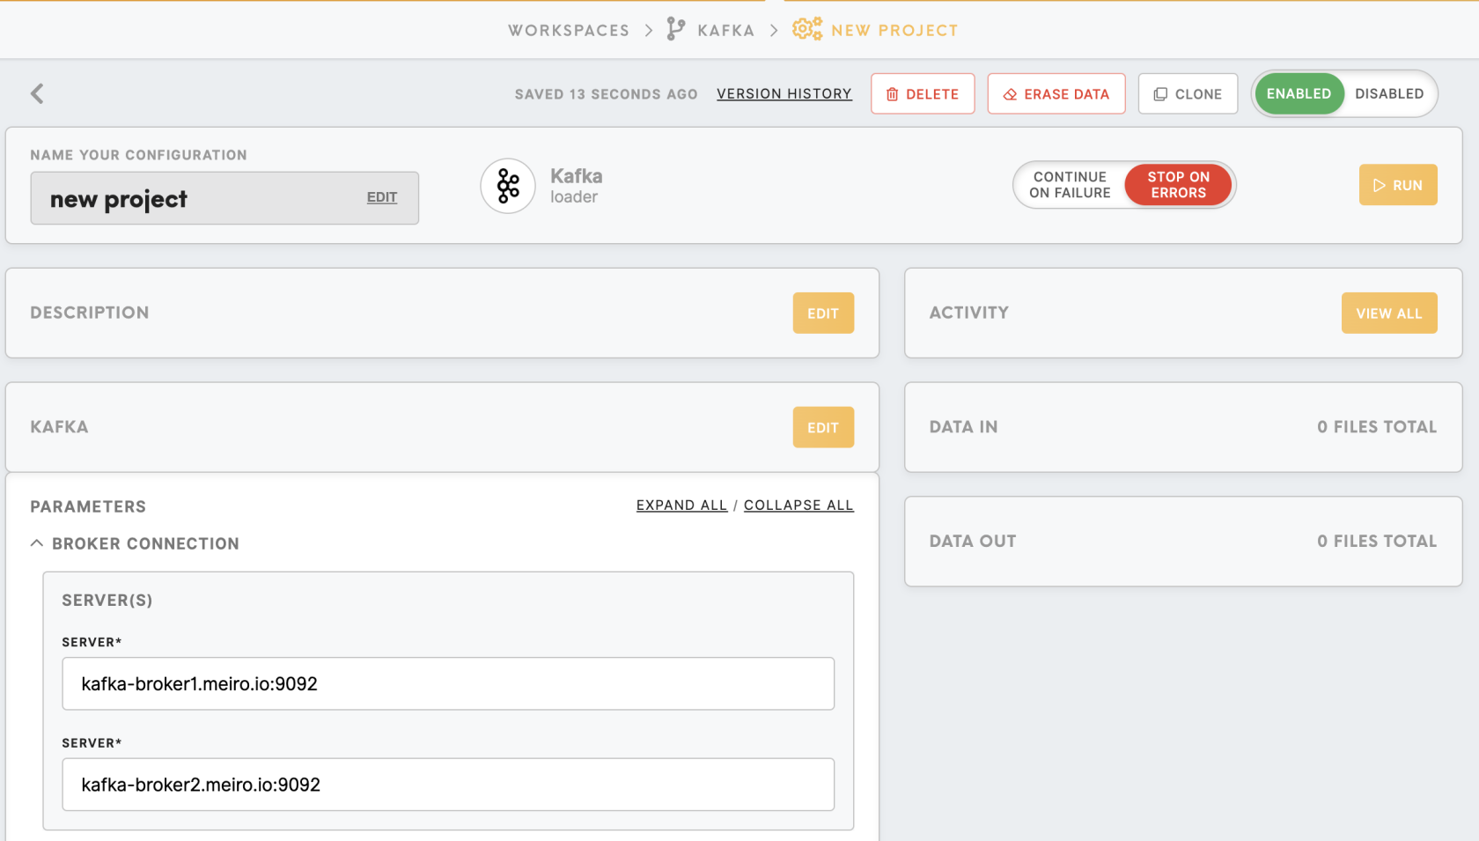Click the Kafka loader logo icon

(508, 186)
